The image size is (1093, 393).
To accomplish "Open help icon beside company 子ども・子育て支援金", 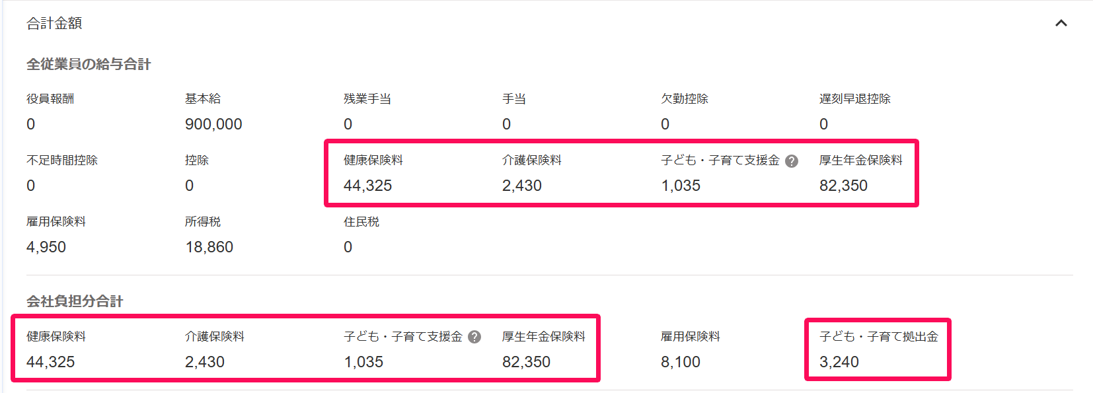I will [474, 337].
